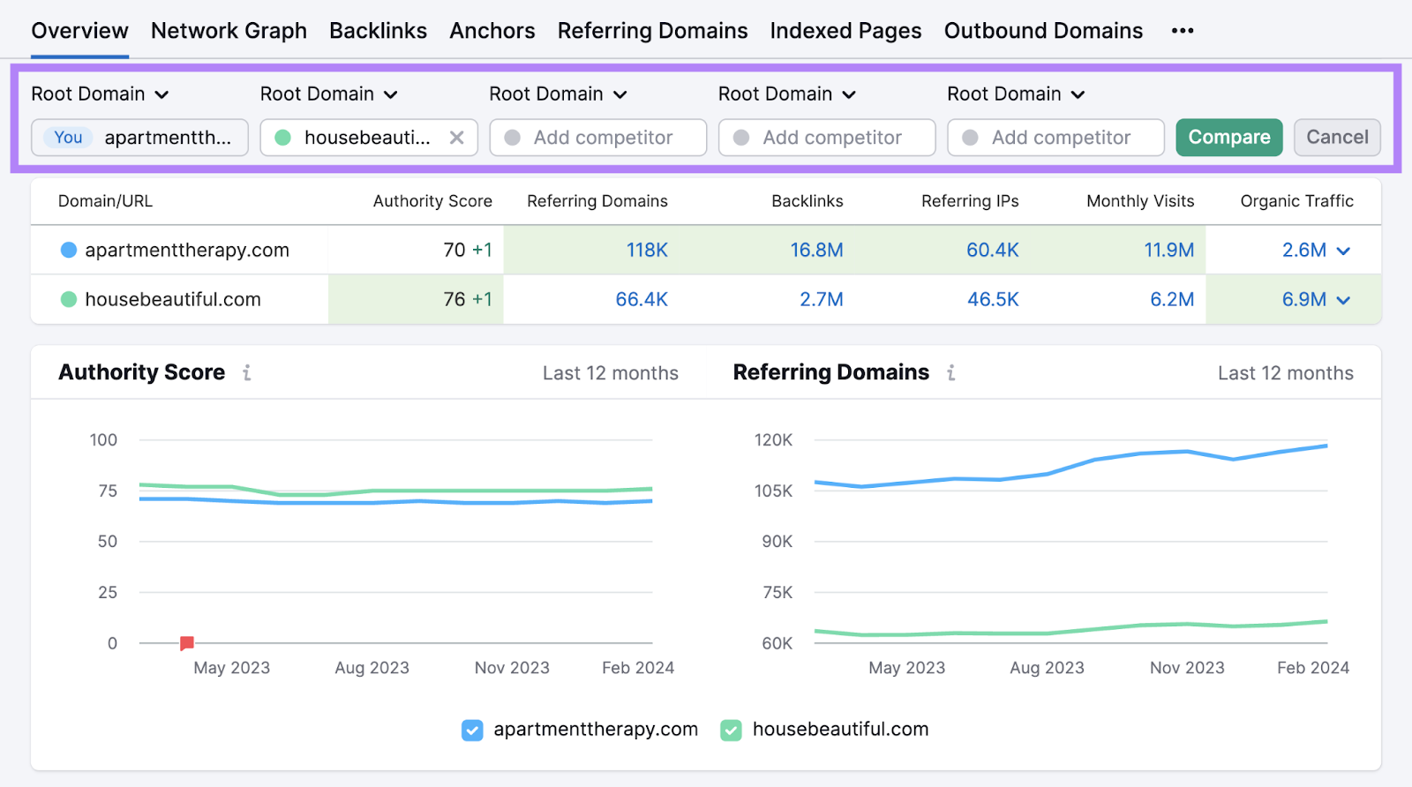
Task: Click the housebeautiful.com row domain name
Action: click(173, 299)
